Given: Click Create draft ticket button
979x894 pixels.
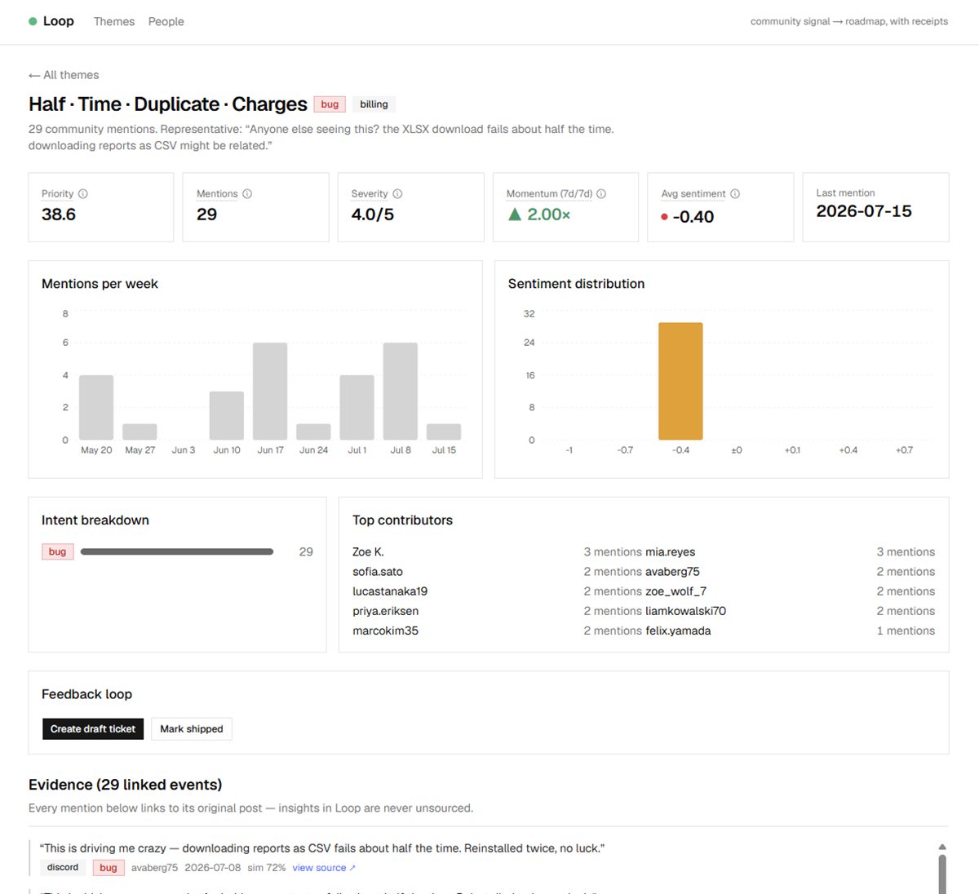Looking at the screenshot, I should point(93,729).
